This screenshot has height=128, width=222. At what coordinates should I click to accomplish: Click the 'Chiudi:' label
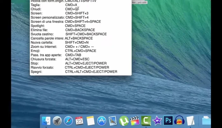click(x=36, y=9)
